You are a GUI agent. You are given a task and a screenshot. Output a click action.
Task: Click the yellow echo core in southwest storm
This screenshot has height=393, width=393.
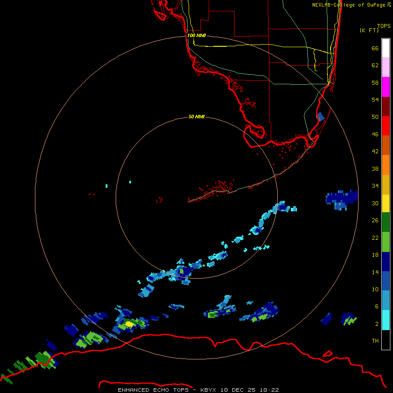point(129,324)
